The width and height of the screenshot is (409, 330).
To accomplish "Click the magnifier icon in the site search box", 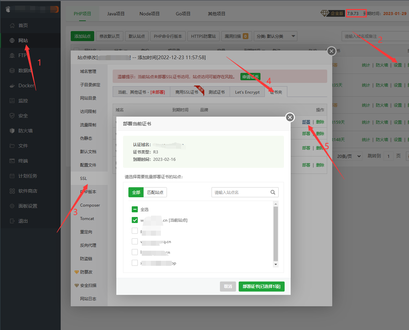I will [x=273, y=192].
